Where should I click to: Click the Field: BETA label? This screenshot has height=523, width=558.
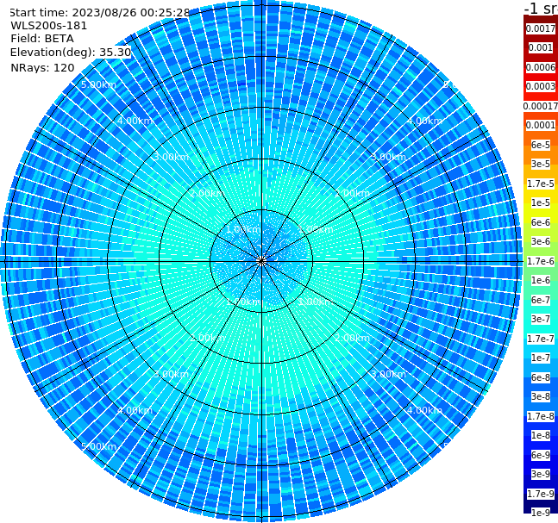pyautogui.click(x=42, y=39)
